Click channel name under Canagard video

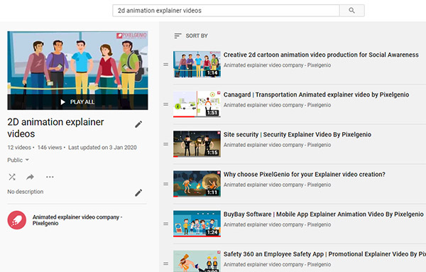pos(277,105)
